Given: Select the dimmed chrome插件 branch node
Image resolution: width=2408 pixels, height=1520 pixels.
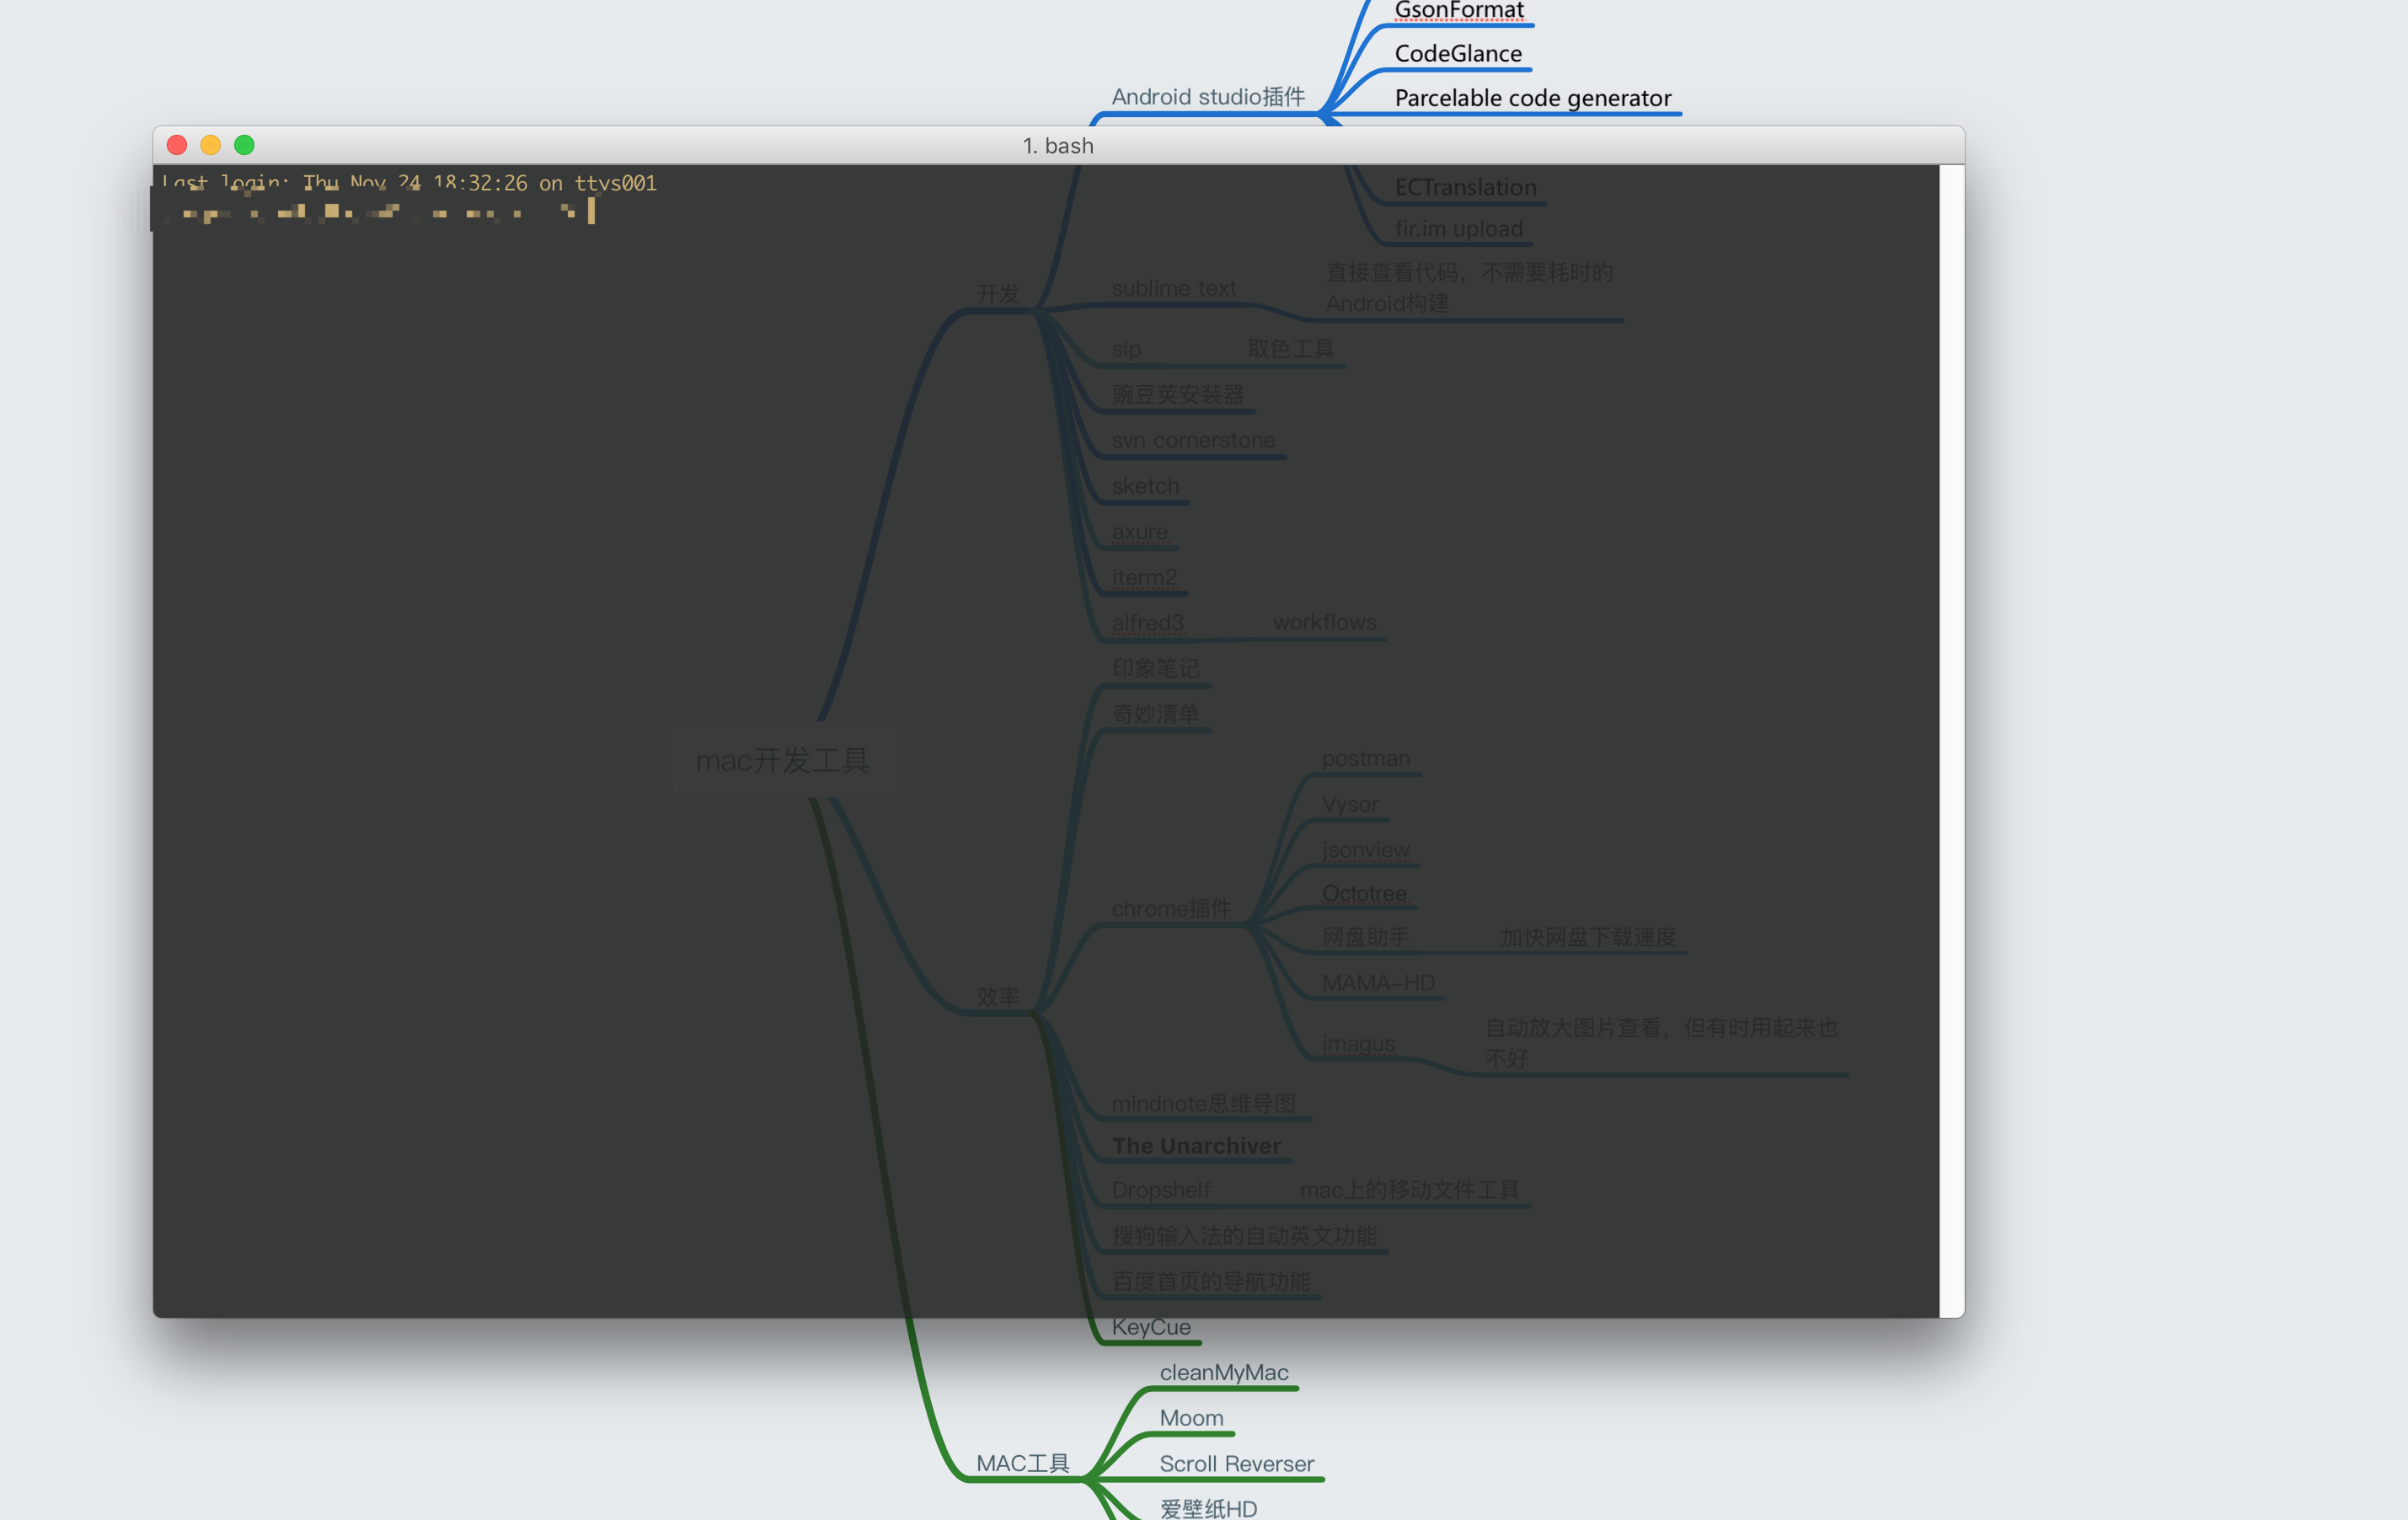Looking at the screenshot, I should [x=1171, y=909].
